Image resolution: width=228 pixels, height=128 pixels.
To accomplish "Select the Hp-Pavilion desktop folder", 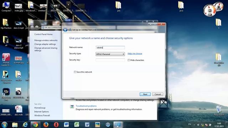I will [6, 24].
